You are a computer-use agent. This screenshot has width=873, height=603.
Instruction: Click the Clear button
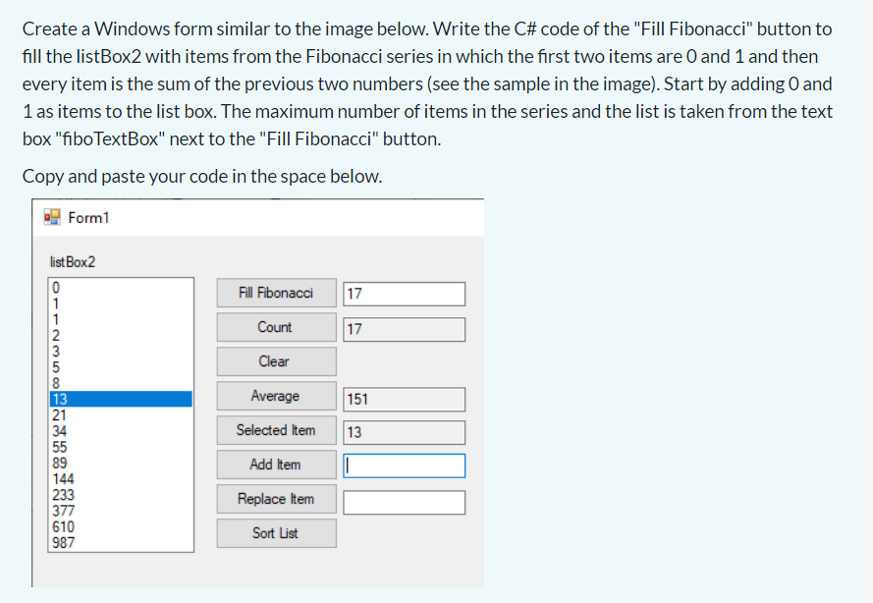pyautogui.click(x=276, y=361)
